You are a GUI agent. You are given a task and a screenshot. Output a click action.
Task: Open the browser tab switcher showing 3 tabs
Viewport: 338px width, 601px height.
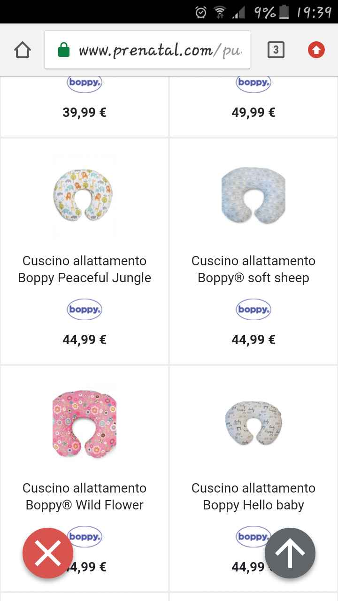(276, 49)
